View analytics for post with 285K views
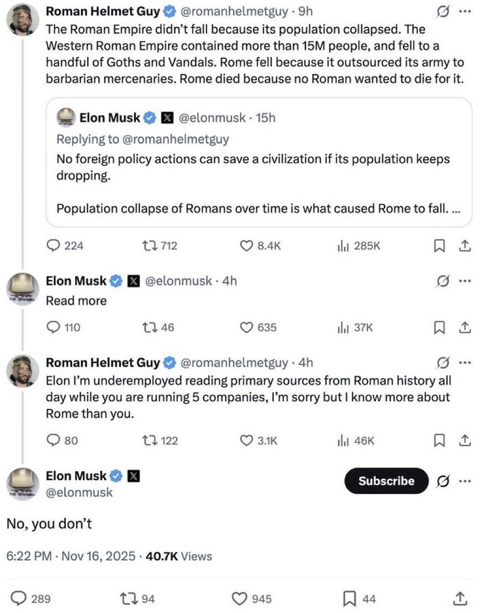 (342, 246)
